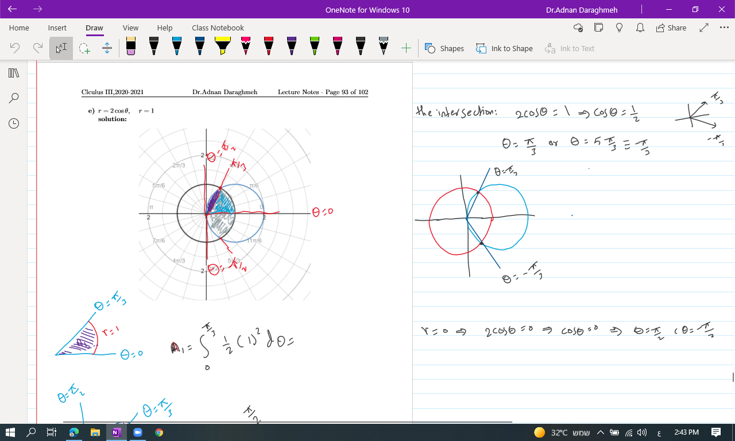Open the Search pane with the magnifier
The image size is (735, 441).
click(x=14, y=98)
